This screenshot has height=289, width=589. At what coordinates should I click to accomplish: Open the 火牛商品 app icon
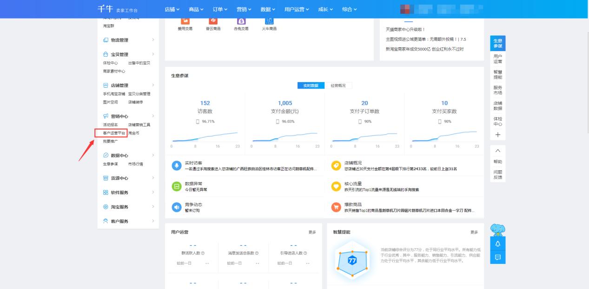(x=269, y=20)
